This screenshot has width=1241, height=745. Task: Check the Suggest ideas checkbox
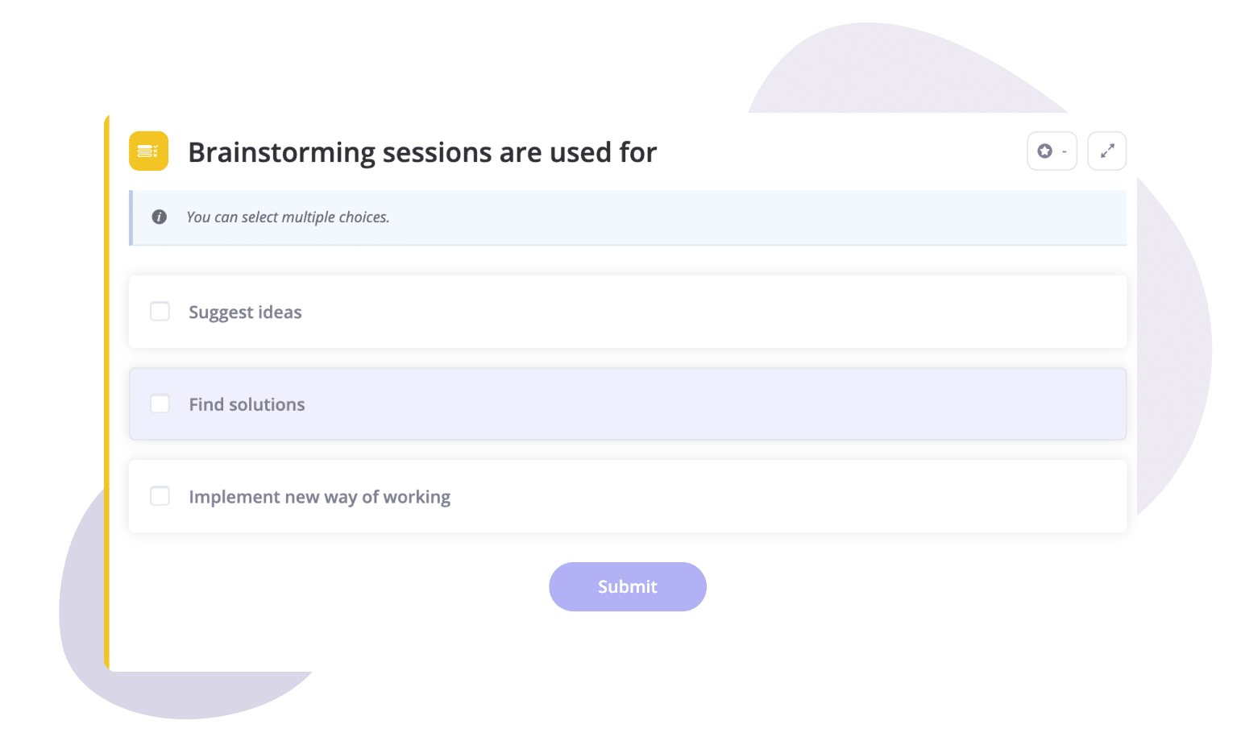click(x=160, y=312)
